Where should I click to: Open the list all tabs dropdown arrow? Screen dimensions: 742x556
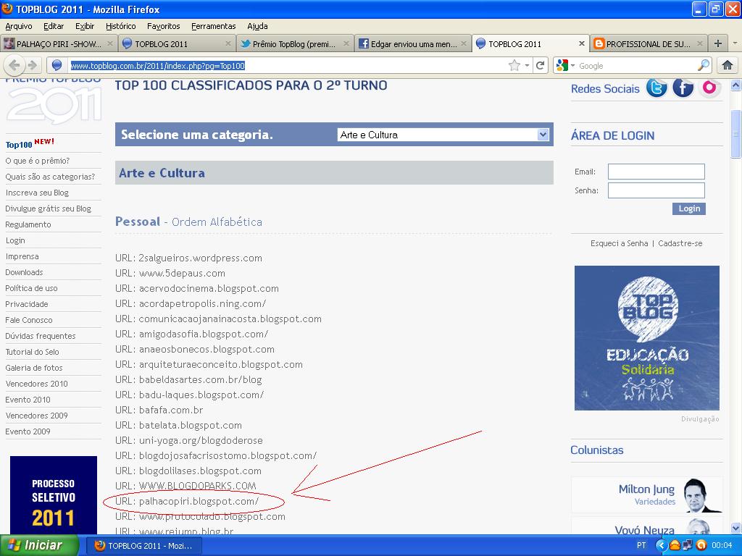coord(735,43)
